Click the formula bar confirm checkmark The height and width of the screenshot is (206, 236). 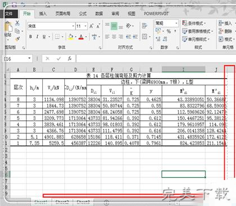[x=59, y=59]
